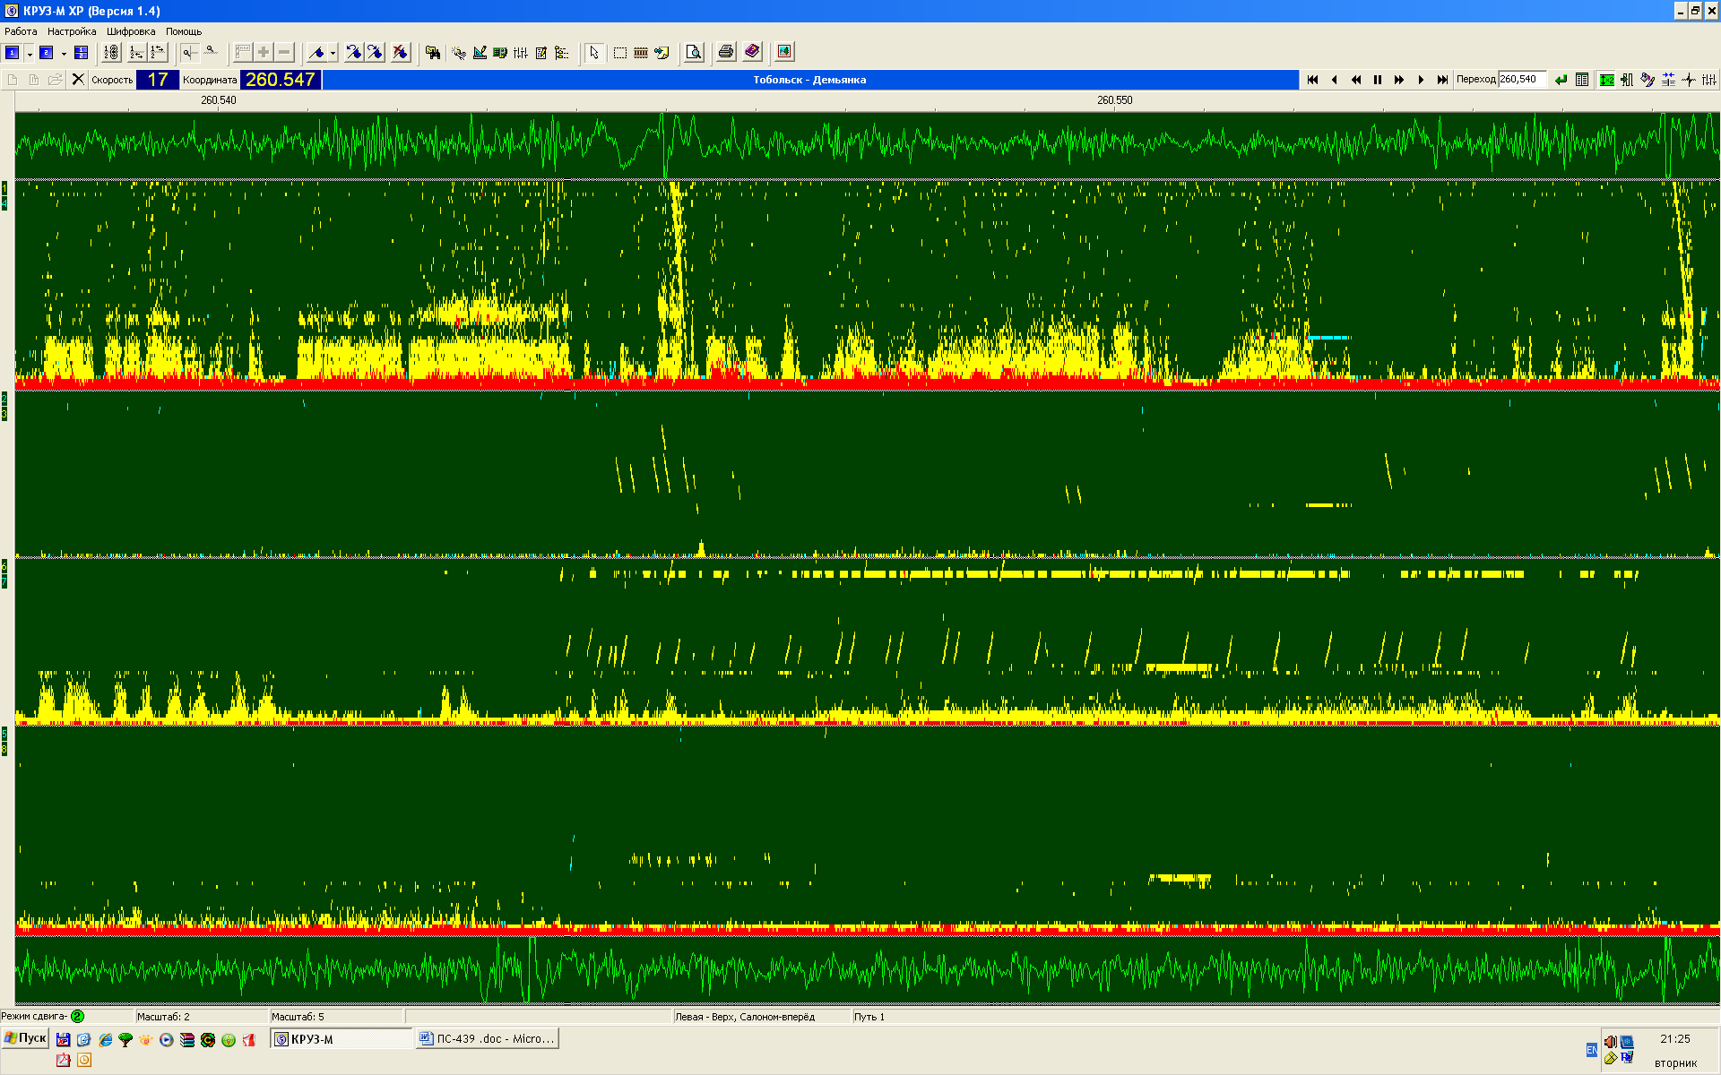Click the printer icon in toolbar

click(726, 53)
